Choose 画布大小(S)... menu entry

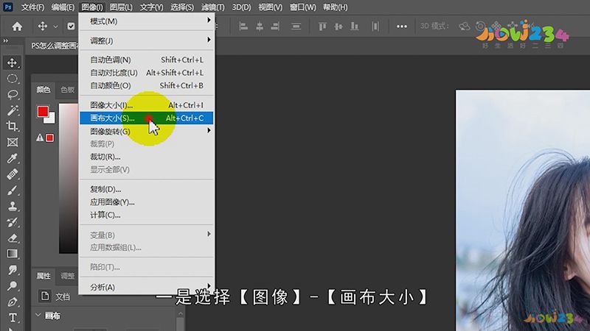pos(147,118)
